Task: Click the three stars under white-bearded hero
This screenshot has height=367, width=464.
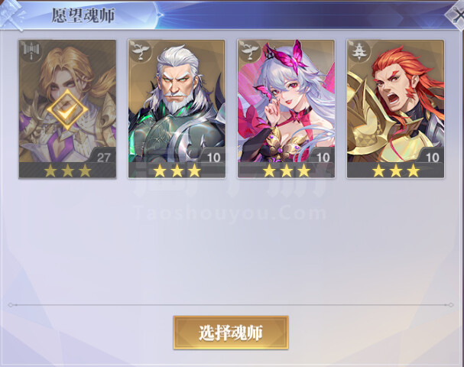Action: coord(177,171)
